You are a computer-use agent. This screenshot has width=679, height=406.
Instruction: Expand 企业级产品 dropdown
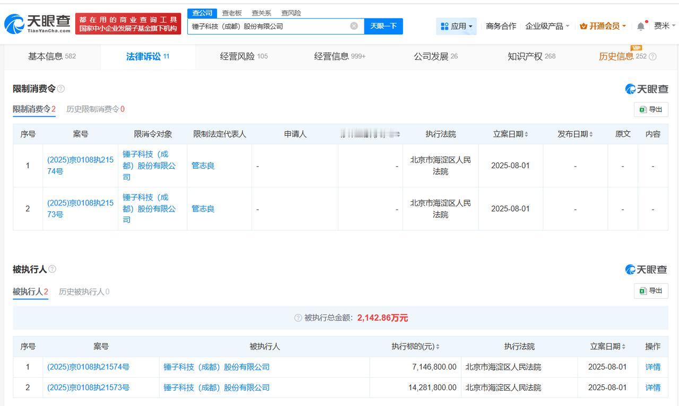click(x=547, y=26)
